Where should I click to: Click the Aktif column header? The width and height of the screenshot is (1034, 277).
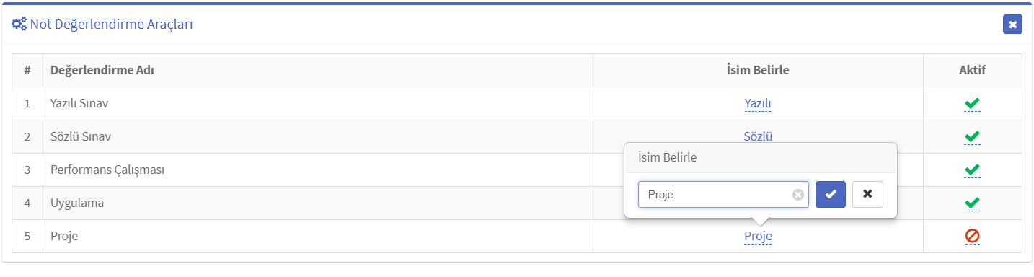coord(972,71)
